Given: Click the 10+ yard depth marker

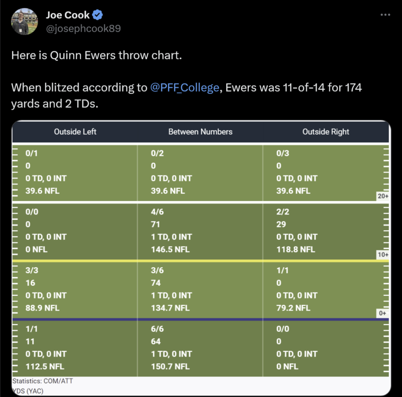Looking at the screenshot, I should [x=382, y=255].
